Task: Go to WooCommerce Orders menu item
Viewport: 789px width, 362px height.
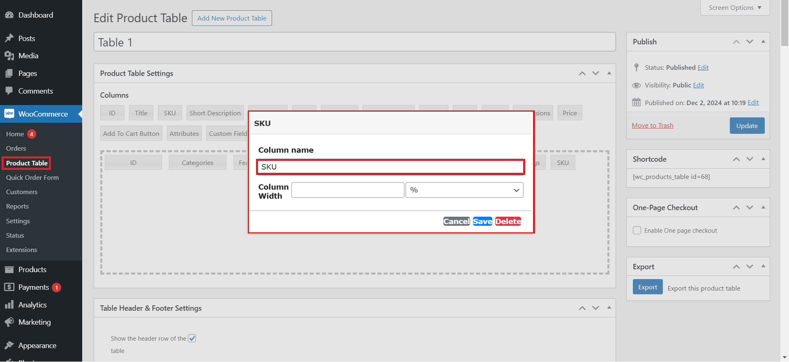Action: point(16,149)
